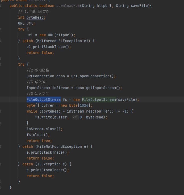The height and width of the screenshot is (195, 184).
Task: Collapse the second try block fold marker
Action: point(0,64)
